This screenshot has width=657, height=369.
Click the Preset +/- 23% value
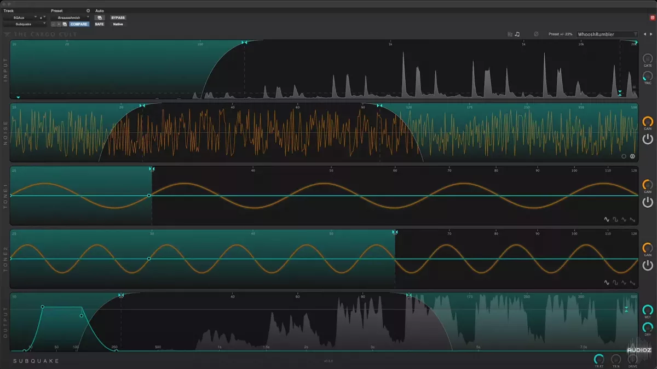pos(560,34)
